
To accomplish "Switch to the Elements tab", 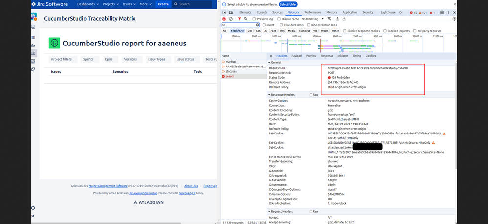I will (245, 12).
